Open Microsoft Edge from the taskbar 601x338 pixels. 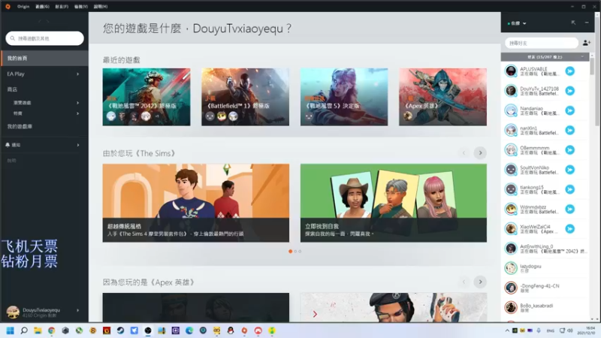point(189,330)
